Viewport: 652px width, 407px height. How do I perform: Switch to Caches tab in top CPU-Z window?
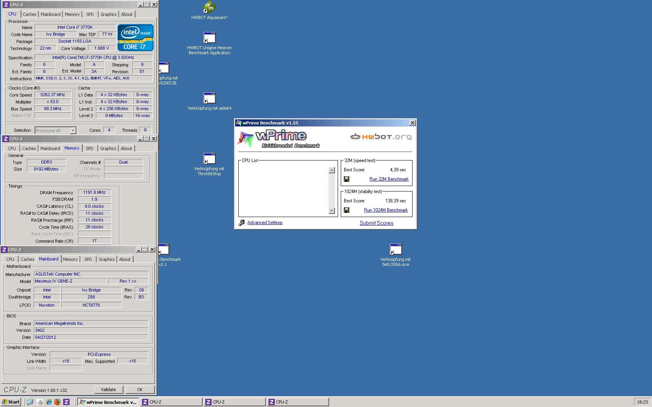click(29, 14)
